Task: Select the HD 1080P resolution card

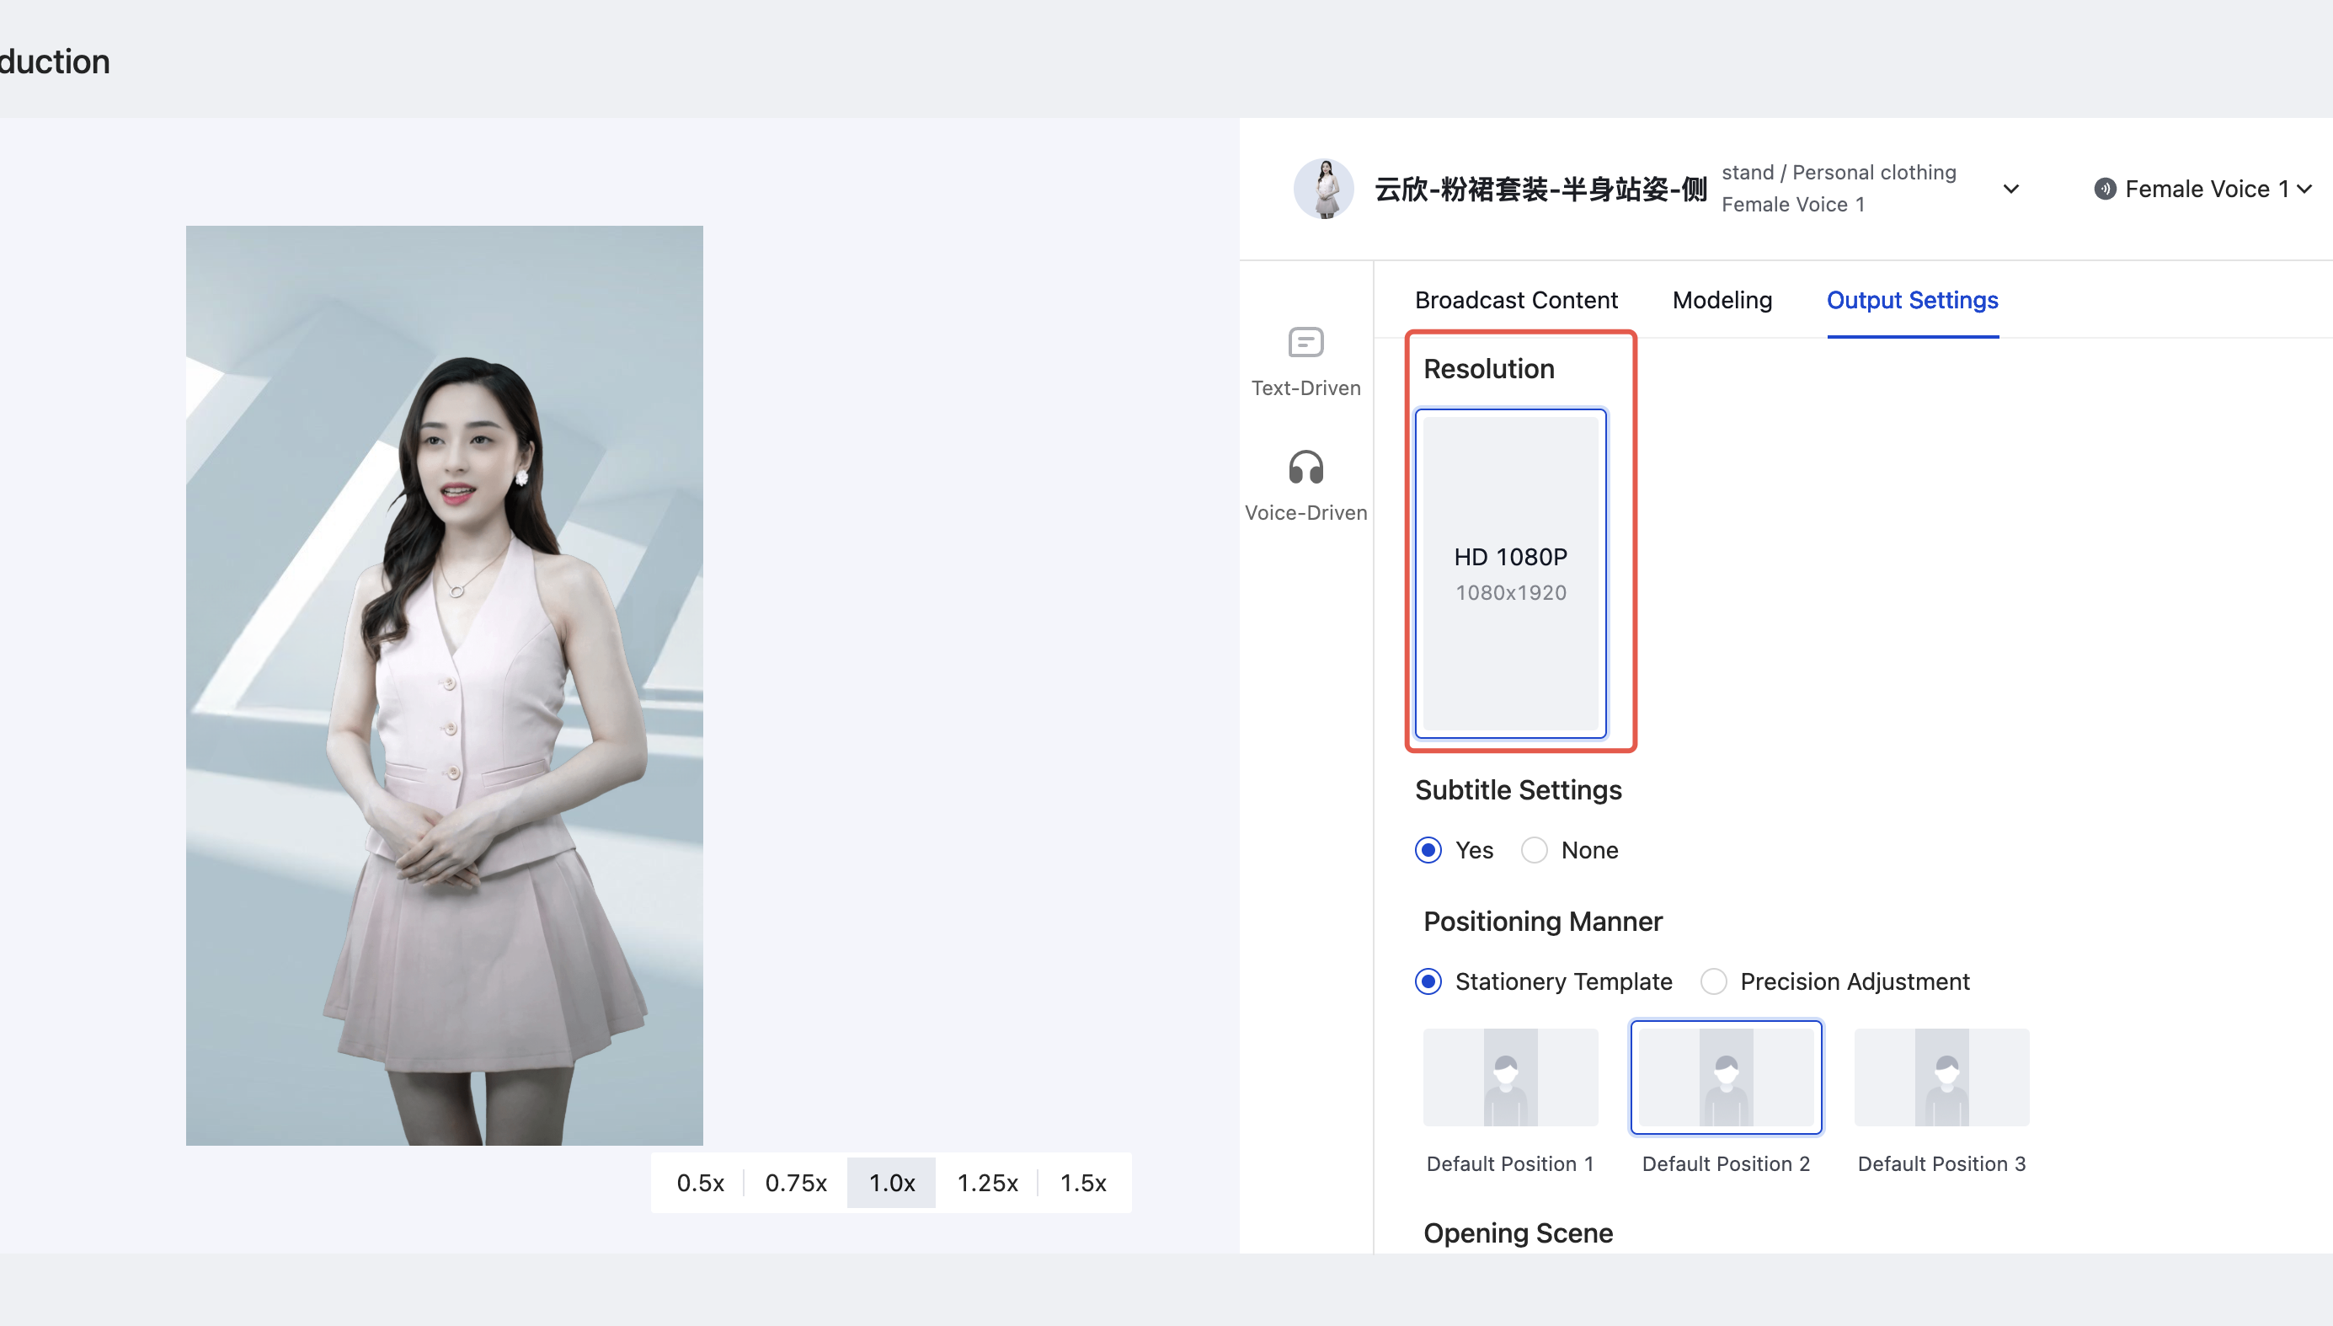Action: pyautogui.click(x=1510, y=573)
